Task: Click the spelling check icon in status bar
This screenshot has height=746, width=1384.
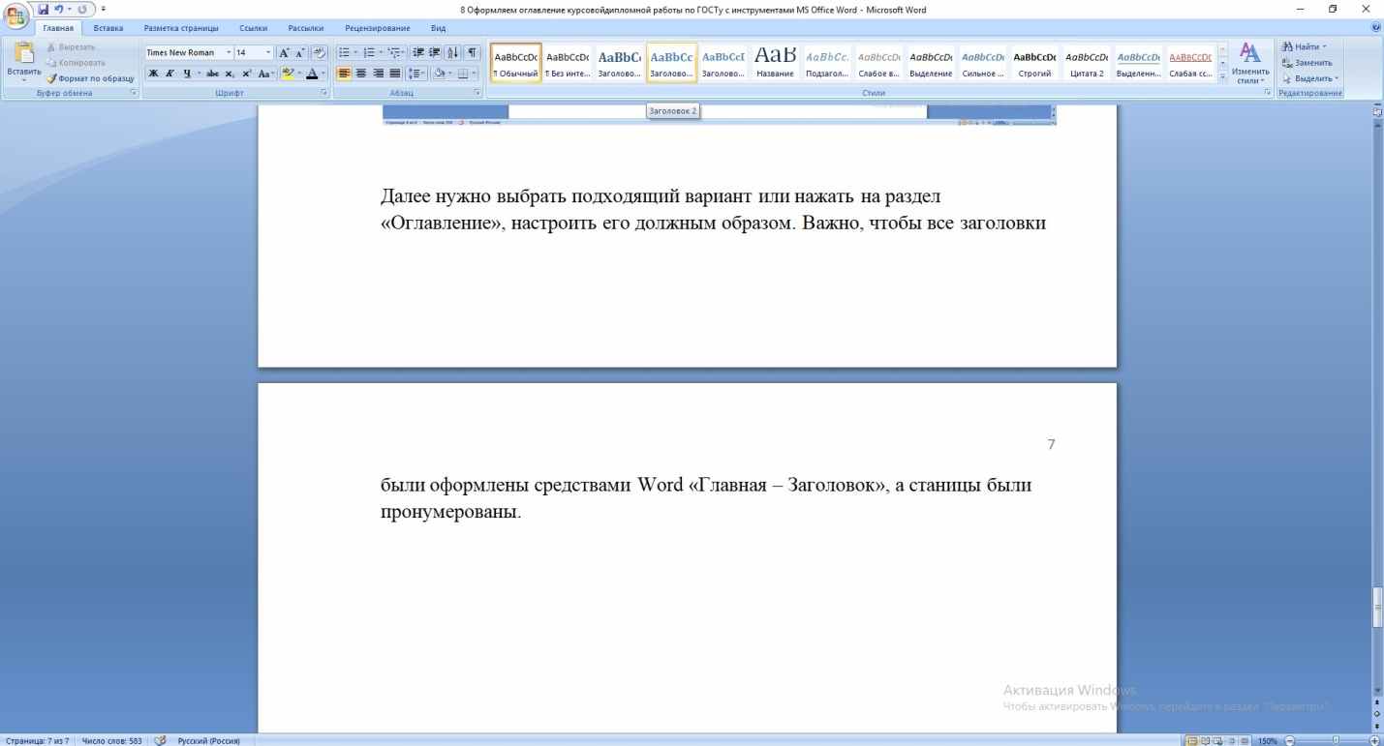Action: pos(161,740)
